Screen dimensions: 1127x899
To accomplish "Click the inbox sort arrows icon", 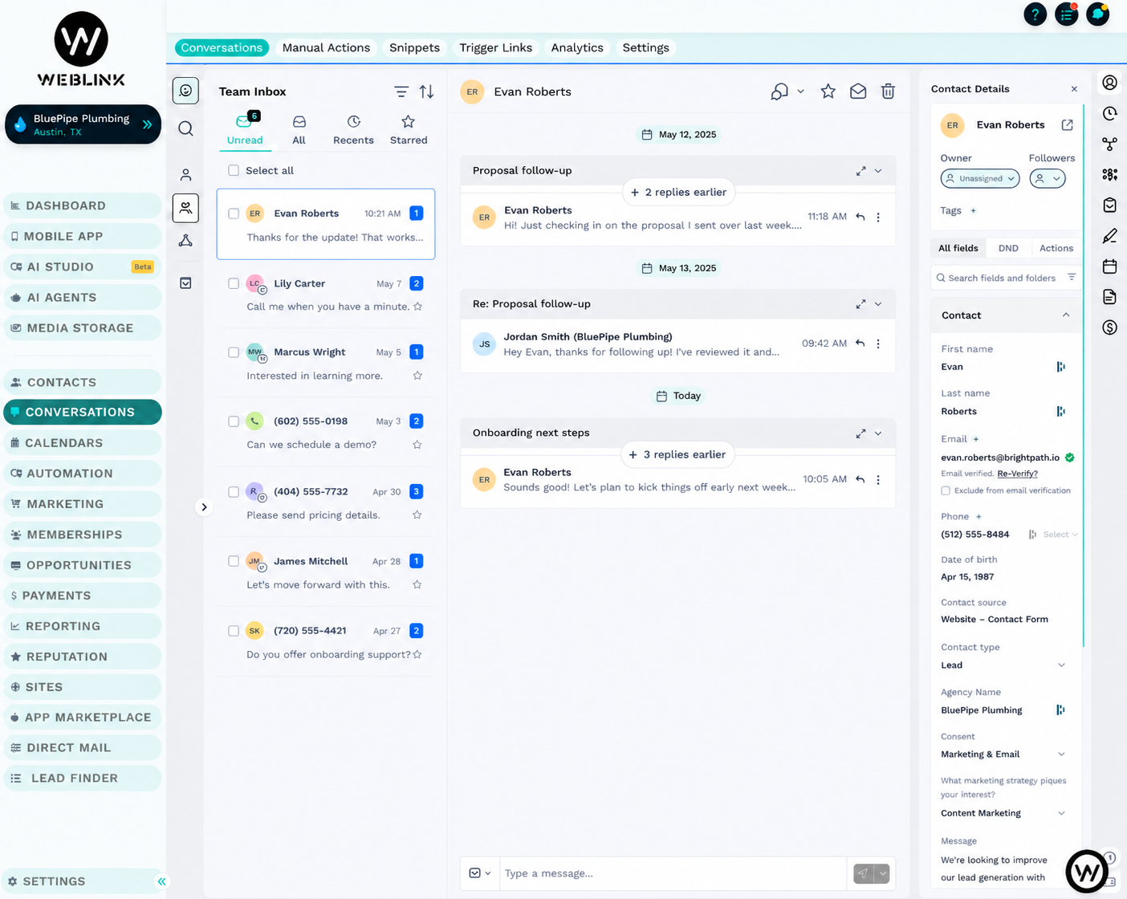I will click(x=427, y=92).
